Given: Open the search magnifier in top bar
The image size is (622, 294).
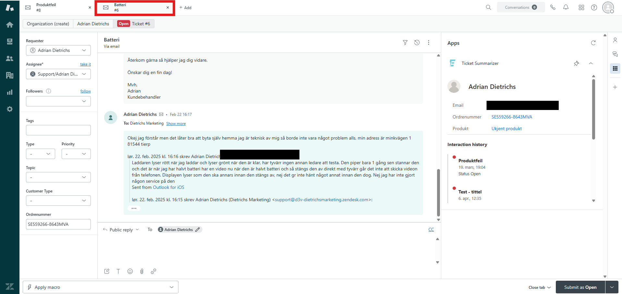Looking at the screenshot, I should click(x=488, y=7).
